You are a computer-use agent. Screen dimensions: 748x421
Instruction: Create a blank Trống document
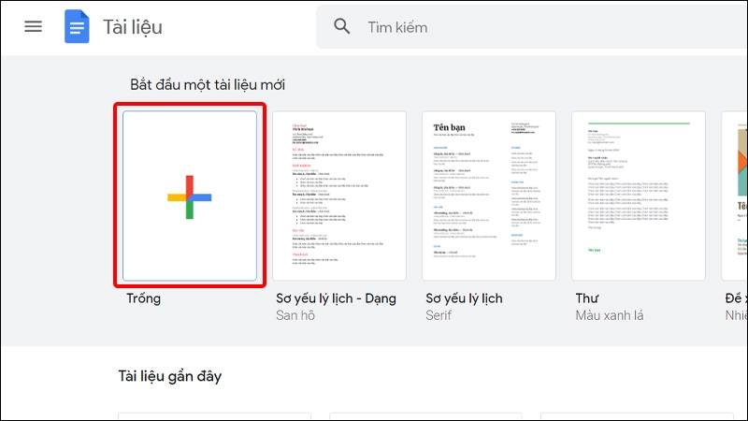pyautogui.click(x=190, y=196)
